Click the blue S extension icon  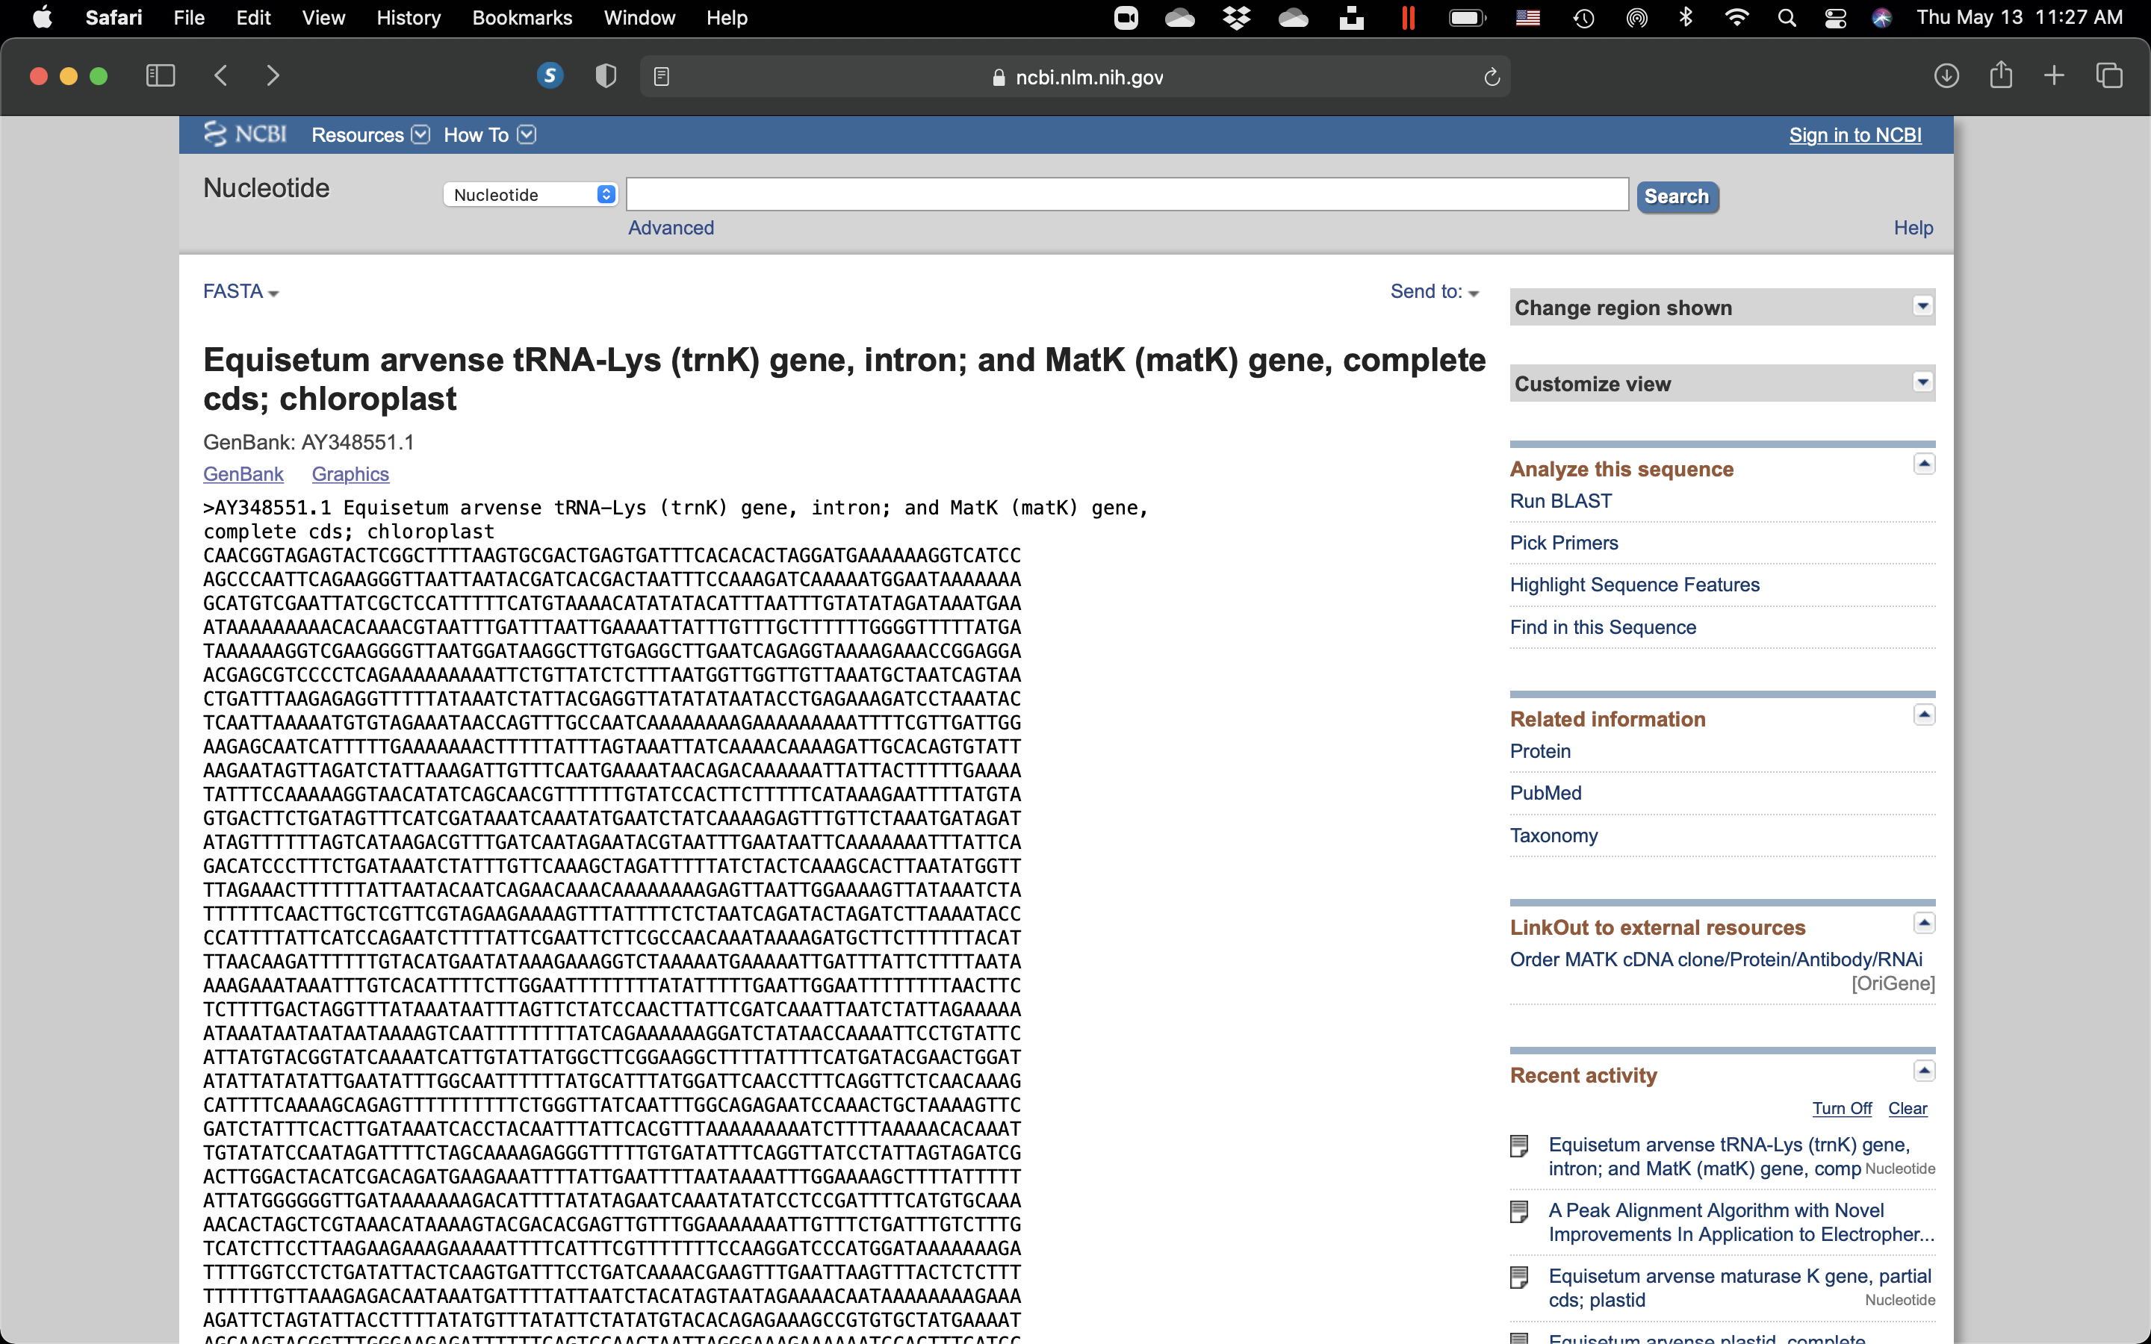point(550,75)
